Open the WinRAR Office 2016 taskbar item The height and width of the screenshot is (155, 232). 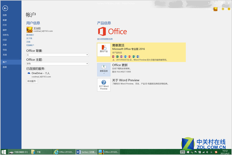(109, 152)
